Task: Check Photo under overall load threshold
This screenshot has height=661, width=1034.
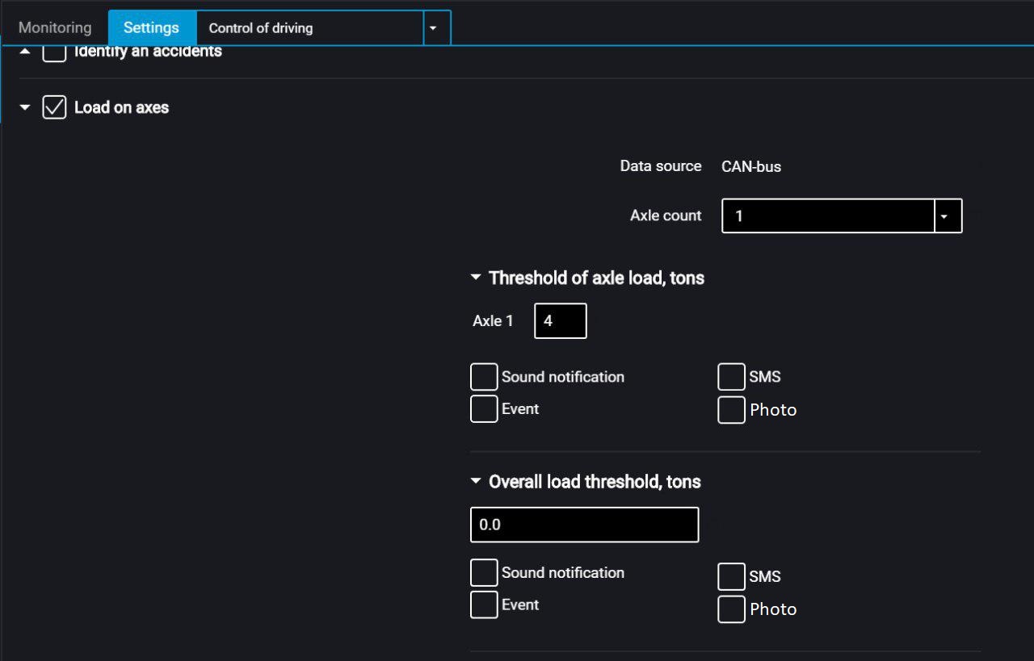Action: [x=731, y=609]
